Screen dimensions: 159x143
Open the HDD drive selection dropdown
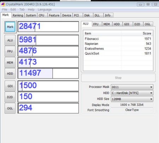pyautogui.click(x=132, y=93)
